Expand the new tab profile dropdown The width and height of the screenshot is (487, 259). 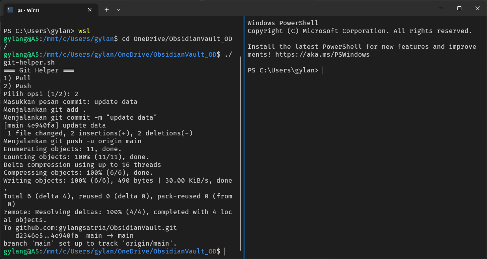coord(118,10)
